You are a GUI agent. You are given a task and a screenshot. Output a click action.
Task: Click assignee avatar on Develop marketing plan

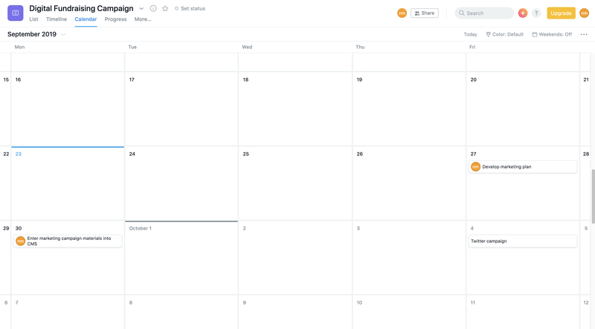pyautogui.click(x=475, y=167)
